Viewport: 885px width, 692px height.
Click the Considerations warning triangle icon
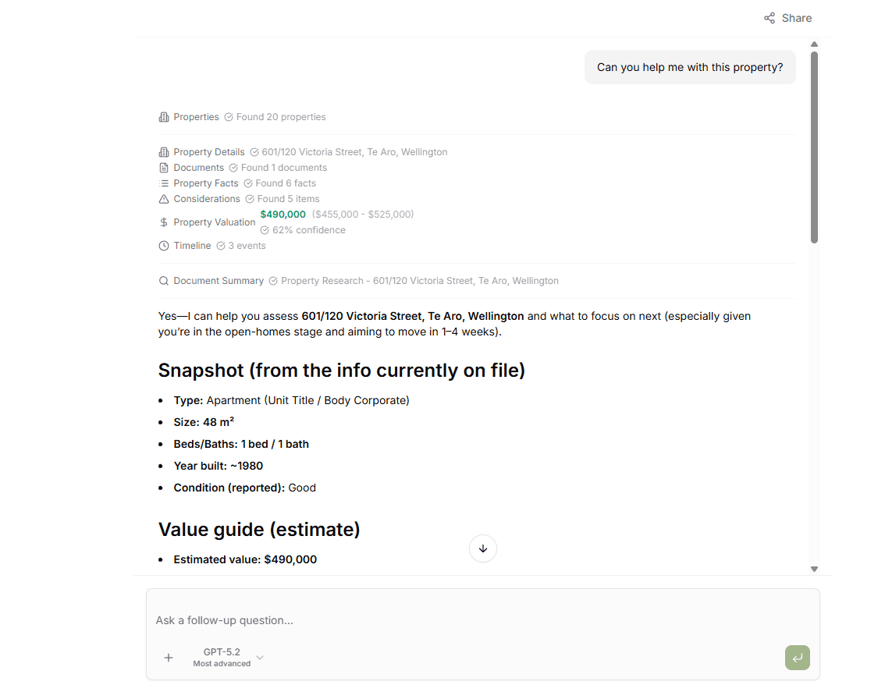click(x=163, y=198)
